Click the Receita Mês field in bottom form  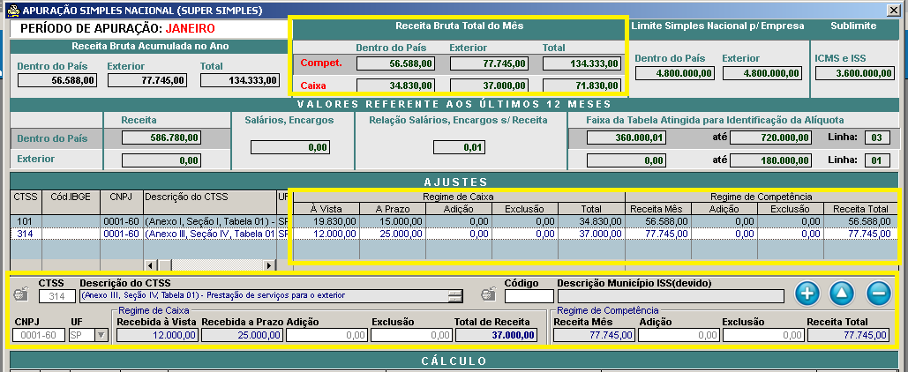click(594, 335)
